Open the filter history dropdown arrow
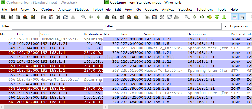Screen dimensions: 252x109 point(225,26)
